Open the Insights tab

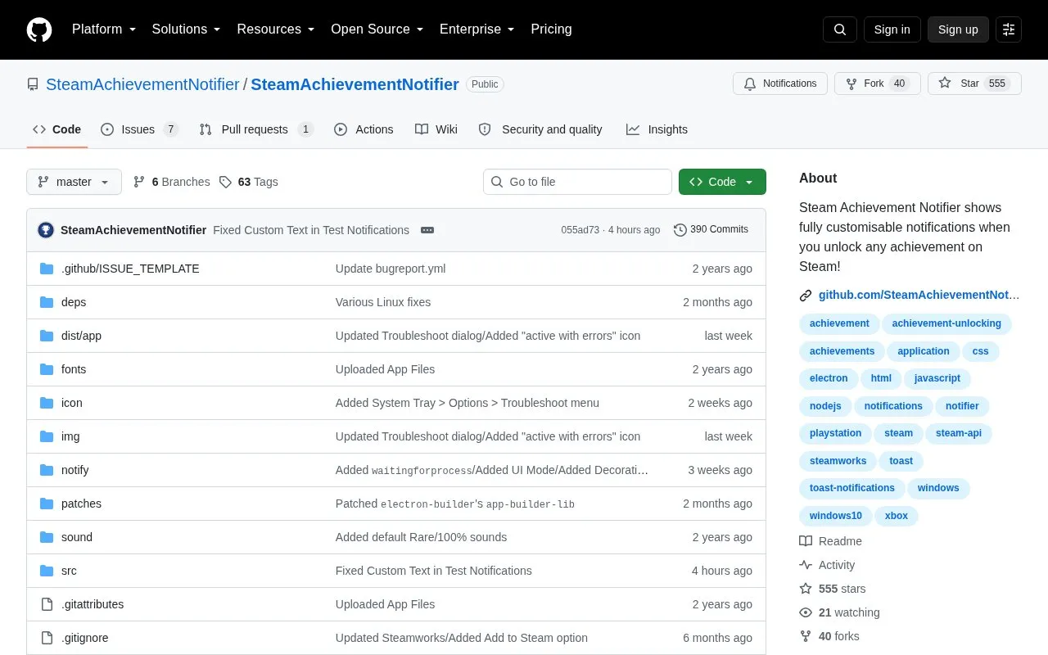(657, 129)
